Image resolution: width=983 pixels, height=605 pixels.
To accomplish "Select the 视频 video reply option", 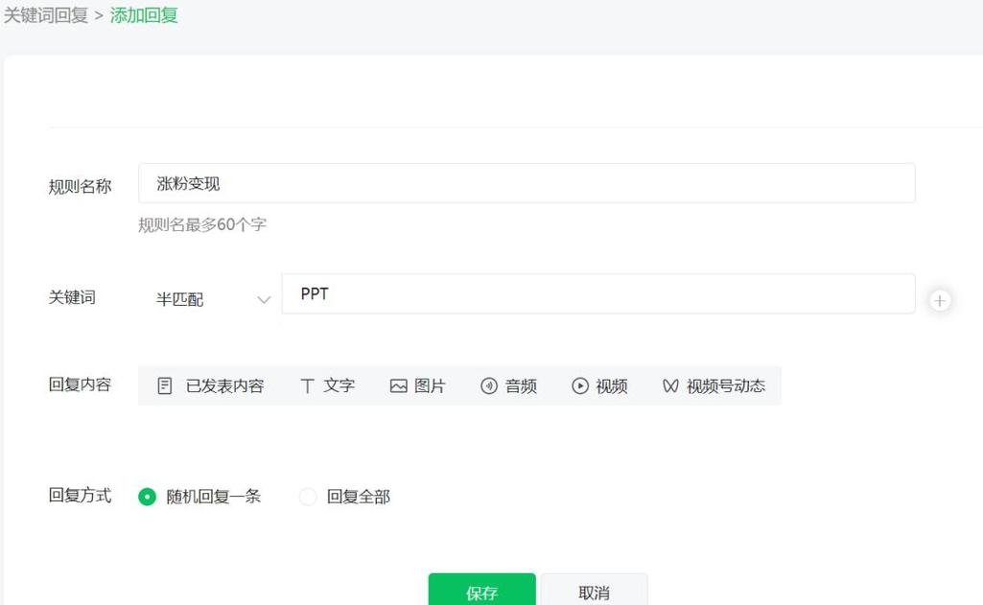I will [599, 385].
